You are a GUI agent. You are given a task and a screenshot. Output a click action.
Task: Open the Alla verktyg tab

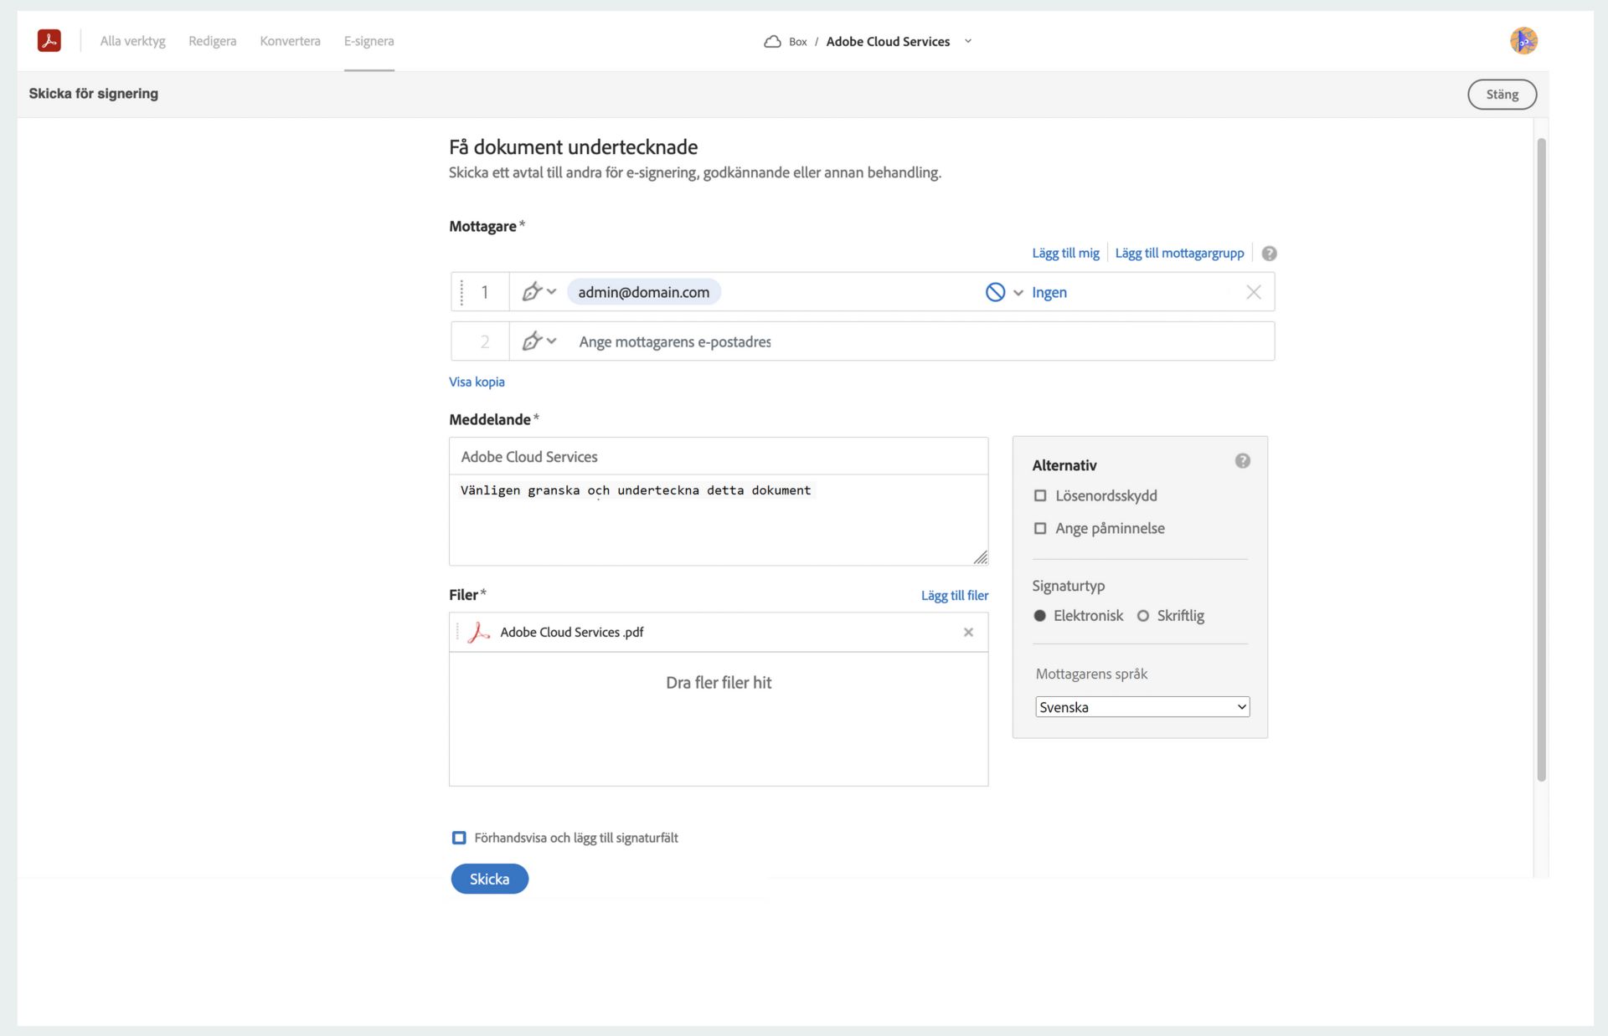click(133, 41)
